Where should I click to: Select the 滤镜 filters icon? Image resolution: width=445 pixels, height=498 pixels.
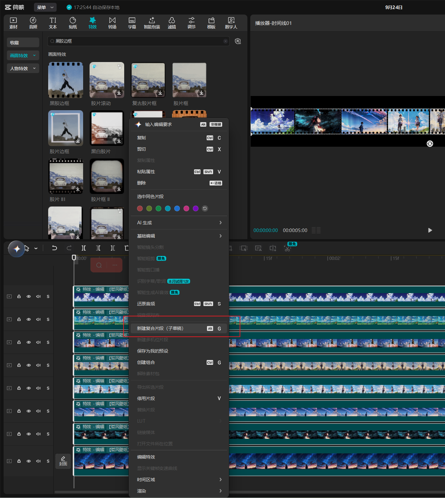click(x=172, y=23)
